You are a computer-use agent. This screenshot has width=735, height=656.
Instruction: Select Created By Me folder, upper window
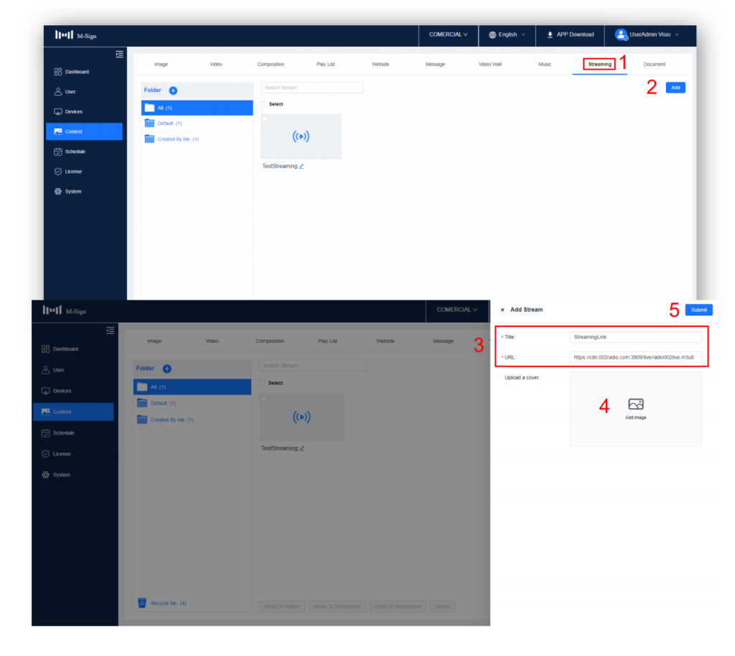197,139
